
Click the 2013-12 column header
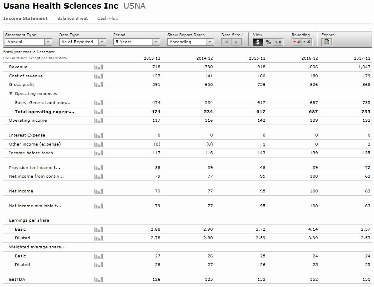pos(152,58)
